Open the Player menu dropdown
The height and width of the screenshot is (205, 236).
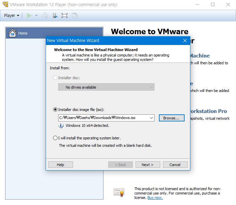(11, 16)
